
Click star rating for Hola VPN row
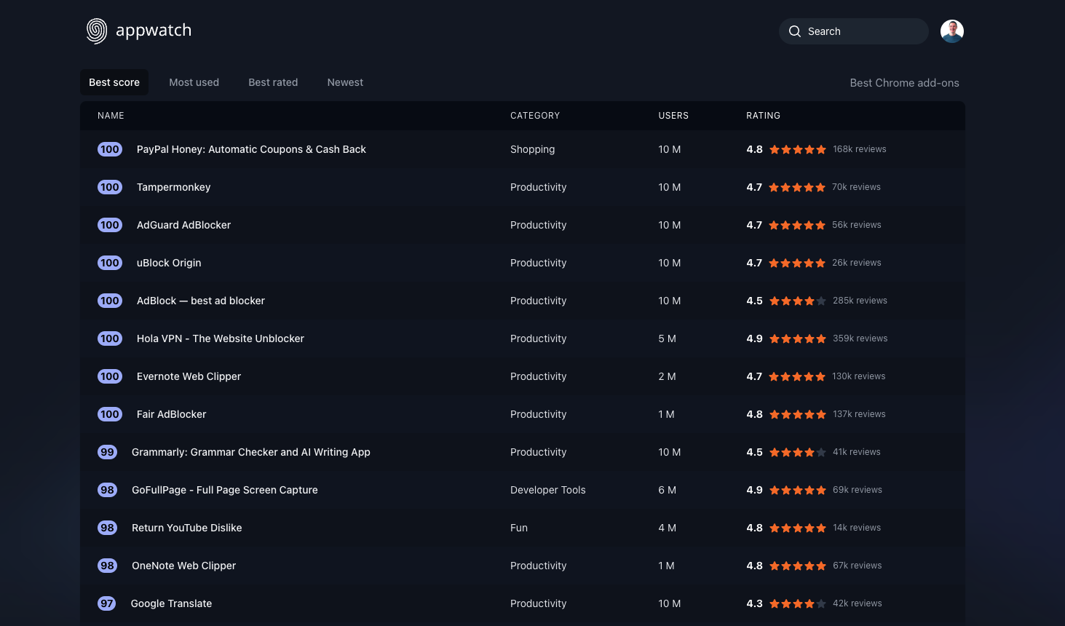pos(798,338)
